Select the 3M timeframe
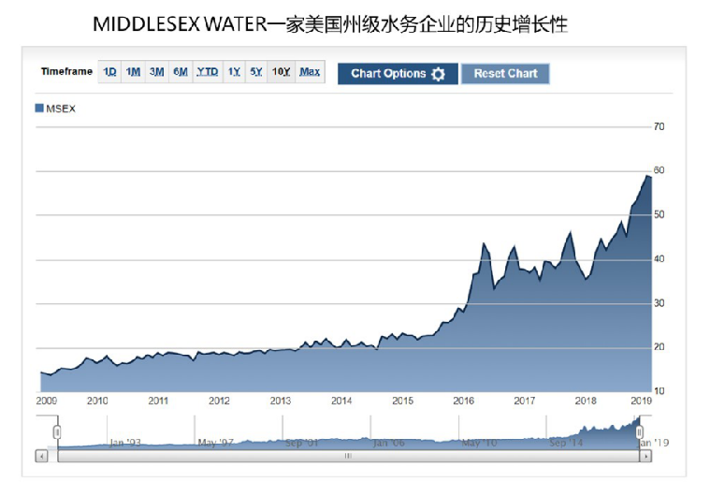The image size is (710, 482). [x=156, y=71]
